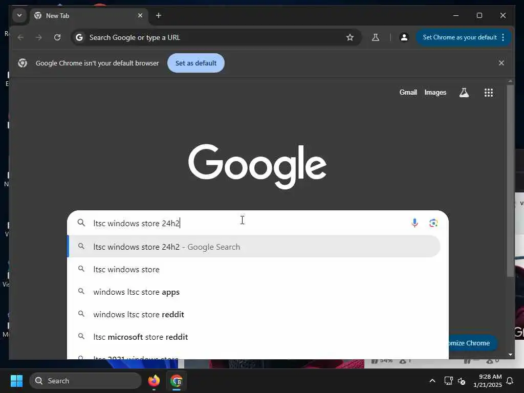Viewport: 524px width, 393px height.
Task: Click the Google G icon in address bar
Action: 79,37
